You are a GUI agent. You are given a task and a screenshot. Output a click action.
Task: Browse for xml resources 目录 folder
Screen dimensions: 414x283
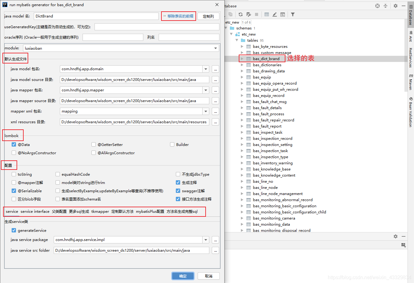[x=215, y=122]
